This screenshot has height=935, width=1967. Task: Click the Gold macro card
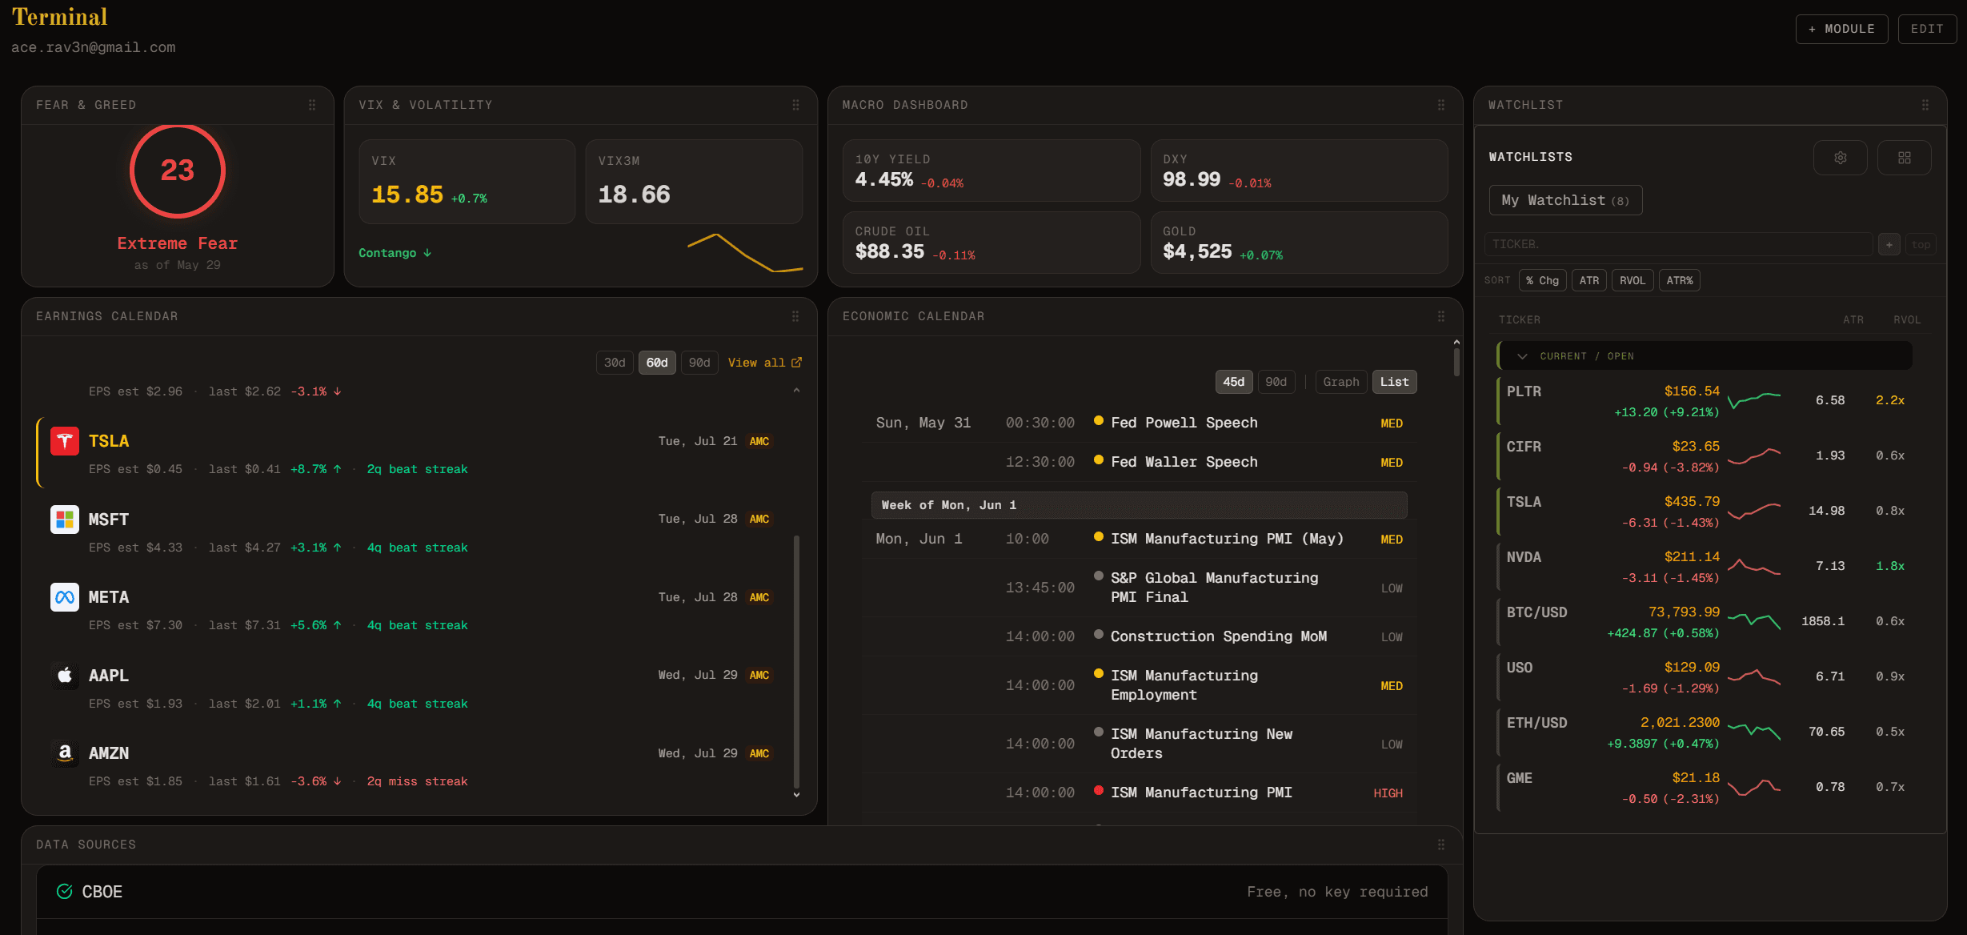1299,243
